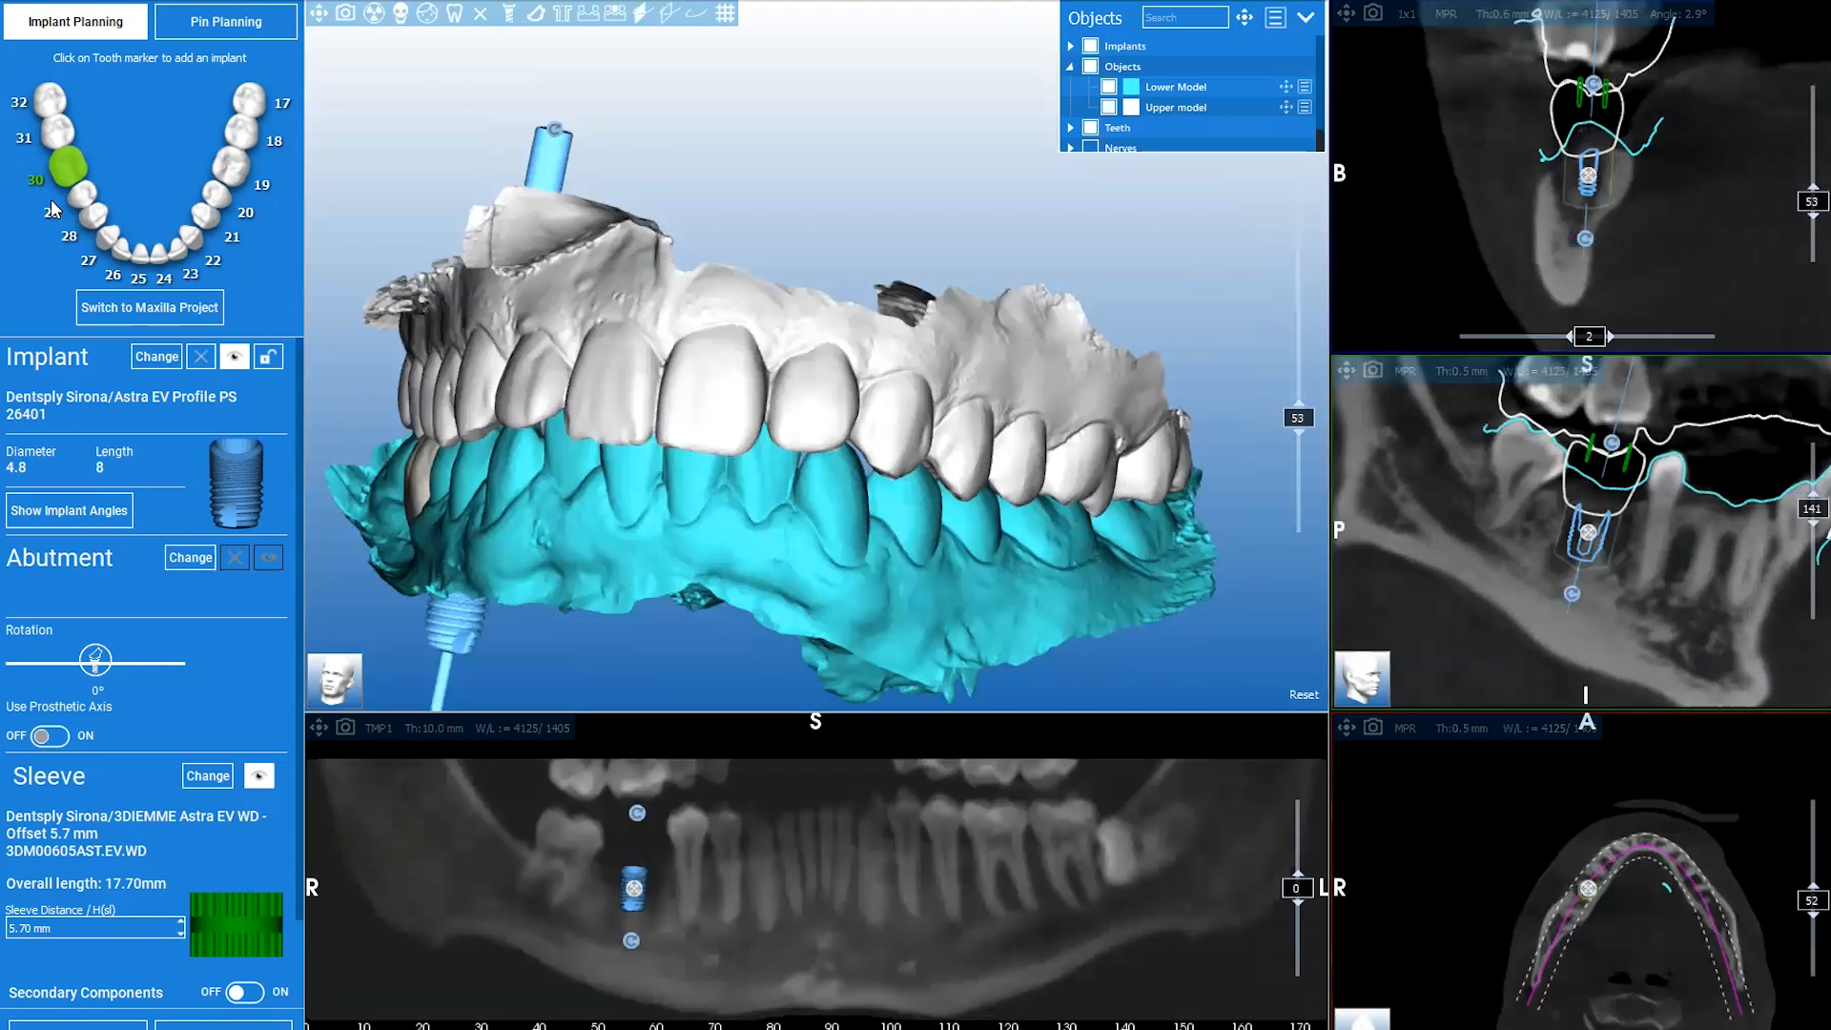Select green tooth 30 on the arch

(68, 166)
